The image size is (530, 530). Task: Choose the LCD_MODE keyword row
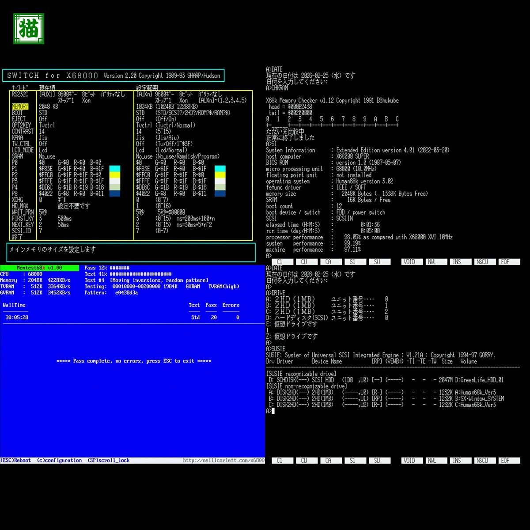click(23, 150)
